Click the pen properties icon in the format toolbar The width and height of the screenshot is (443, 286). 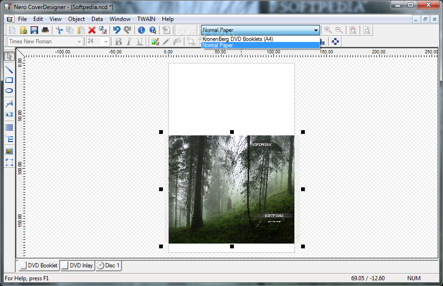point(166,41)
